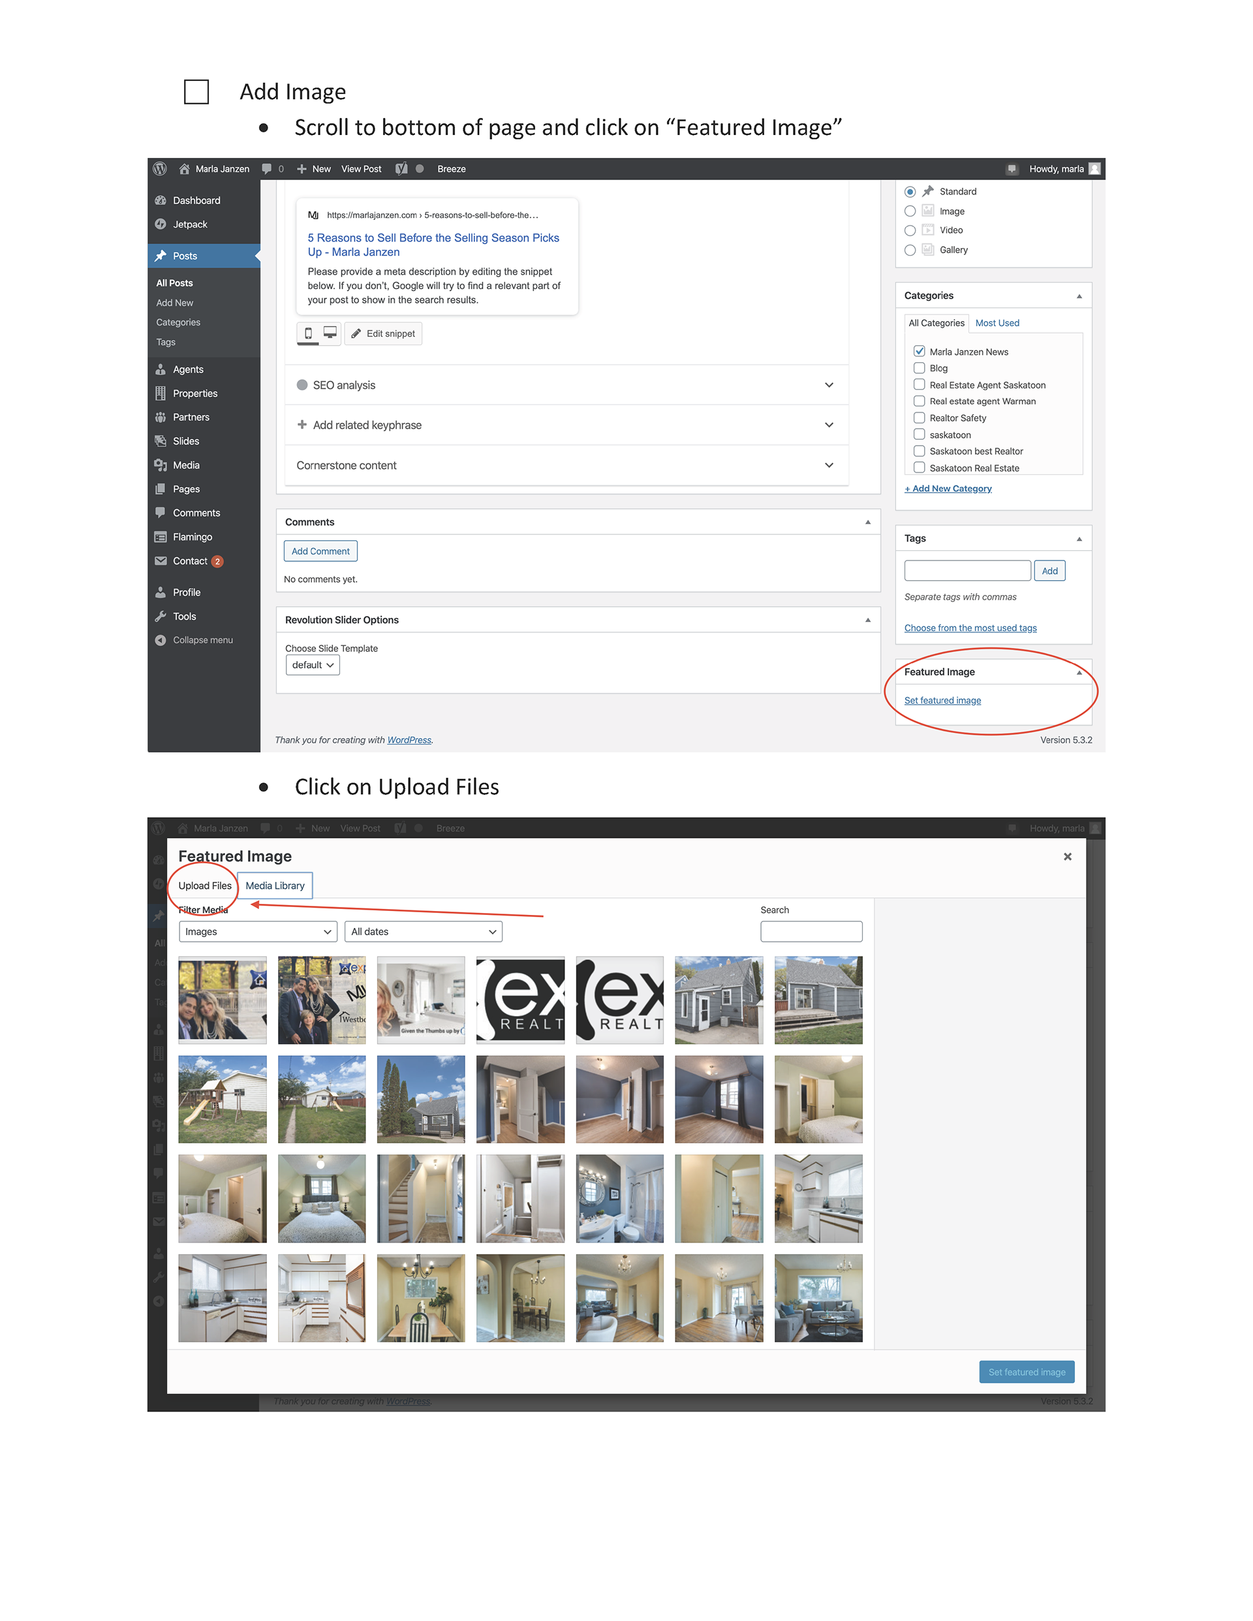Uncheck the Marla Janzen News category

tap(919, 351)
